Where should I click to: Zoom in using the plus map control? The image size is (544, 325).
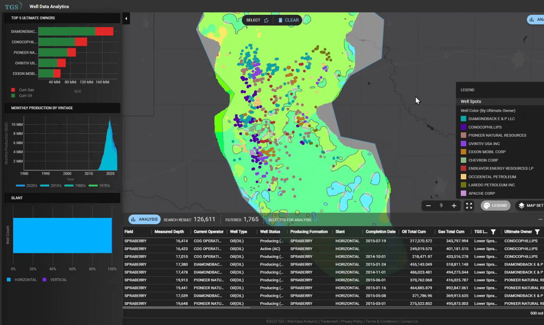(453, 205)
